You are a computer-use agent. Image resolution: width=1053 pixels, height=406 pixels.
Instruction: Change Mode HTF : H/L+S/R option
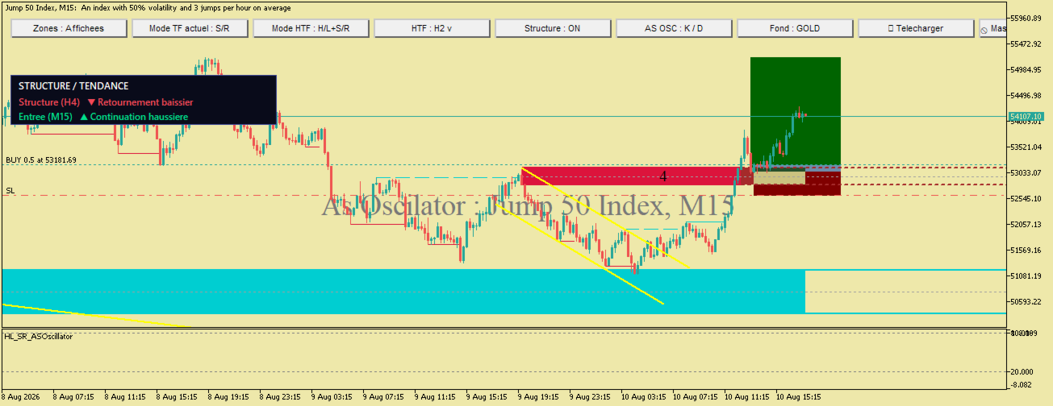(311, 28)
